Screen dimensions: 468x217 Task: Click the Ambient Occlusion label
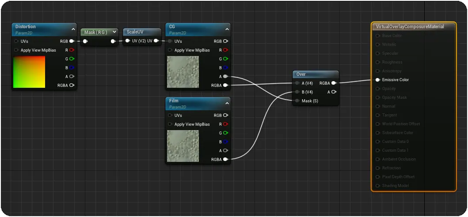pos(399,159)
